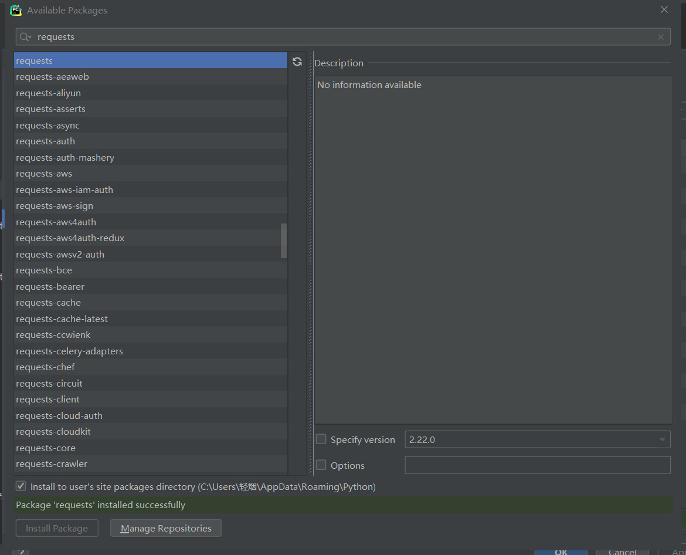
Task: Enable the Options checkbox
Action: pyautogui.click(x=321, y=465)
